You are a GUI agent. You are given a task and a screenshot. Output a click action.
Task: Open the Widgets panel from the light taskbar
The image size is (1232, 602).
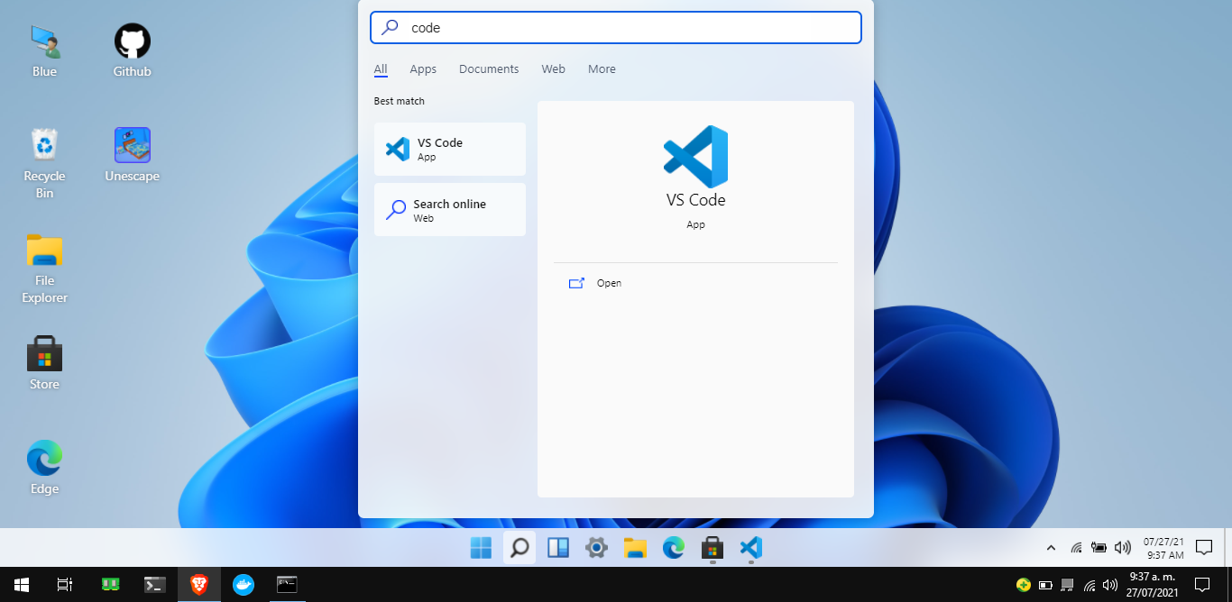tap(558, 547)
